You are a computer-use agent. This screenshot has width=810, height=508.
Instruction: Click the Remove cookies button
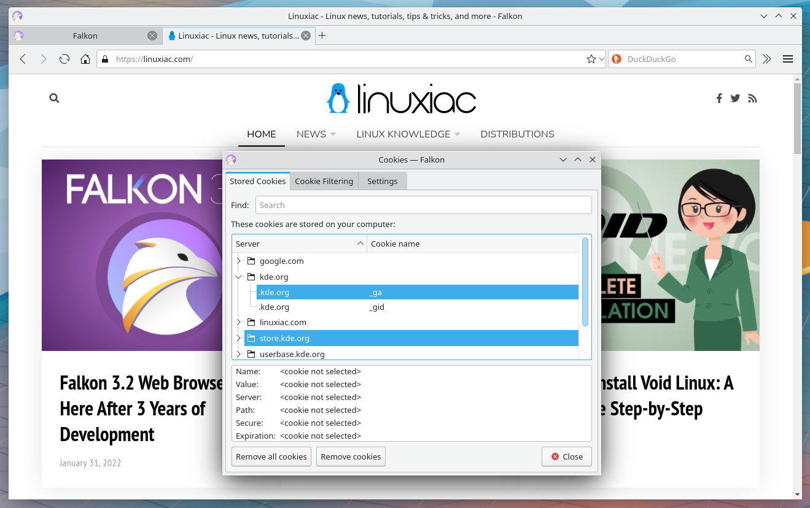click(351, 456)
